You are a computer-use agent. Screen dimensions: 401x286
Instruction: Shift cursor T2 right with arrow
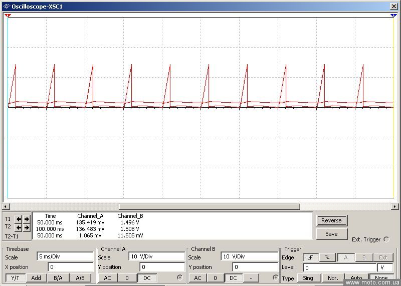pos(27,227)
